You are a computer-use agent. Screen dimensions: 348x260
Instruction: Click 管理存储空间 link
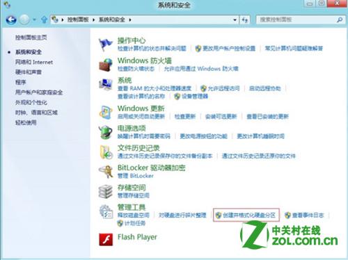(x=134, y=195)
